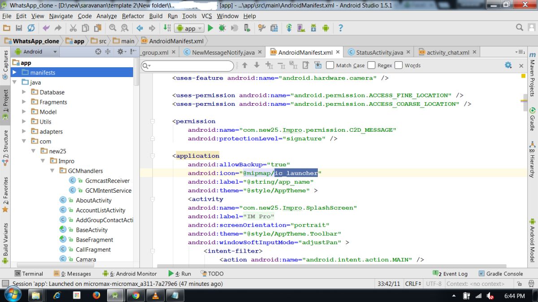The height and width of the screenshot is (302, 538).
Task: Click the Help question mark icon
Action: click(x=341, y=28)
